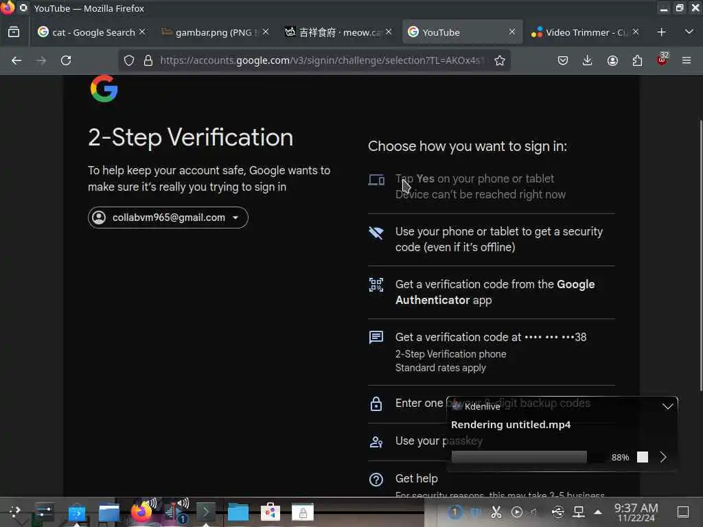Switch to cat - Google Search tab
The height and width of the screenshot is (527, 703).
pos(91,32)
